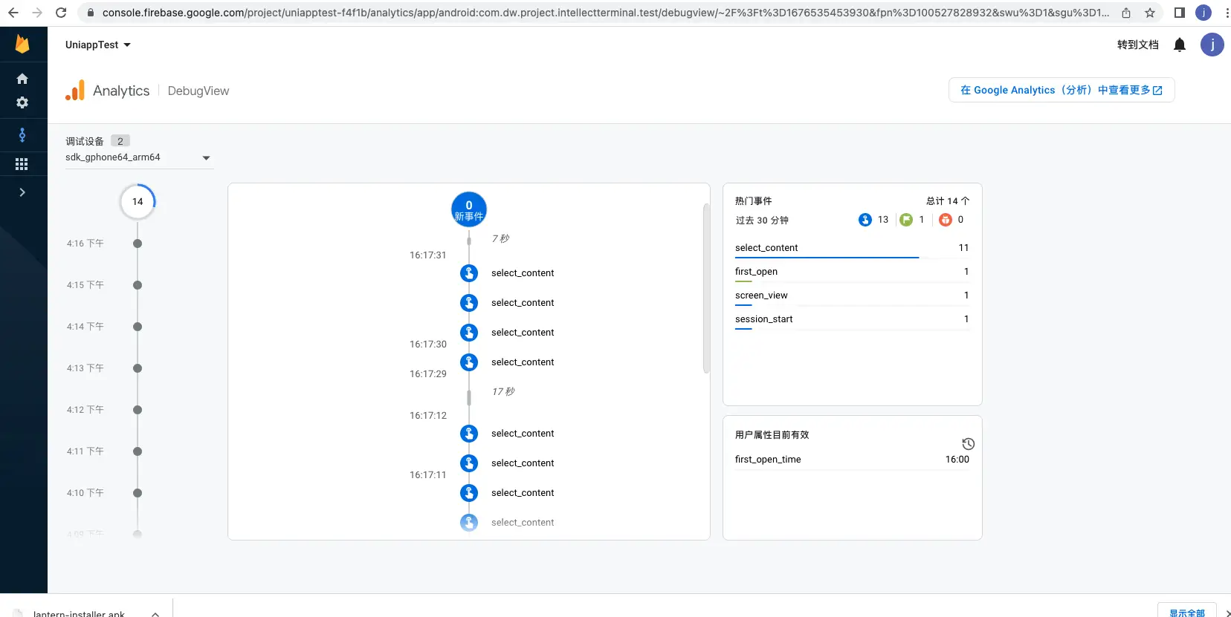Viewport: 1231px width, 617px height.
Task: Click the Firebase logo icon
Action: point(22,45)
